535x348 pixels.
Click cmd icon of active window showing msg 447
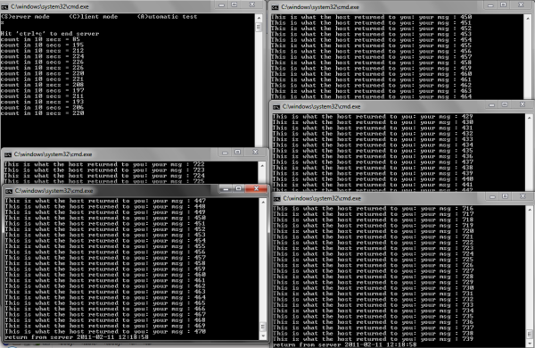[x=9, y=191]
